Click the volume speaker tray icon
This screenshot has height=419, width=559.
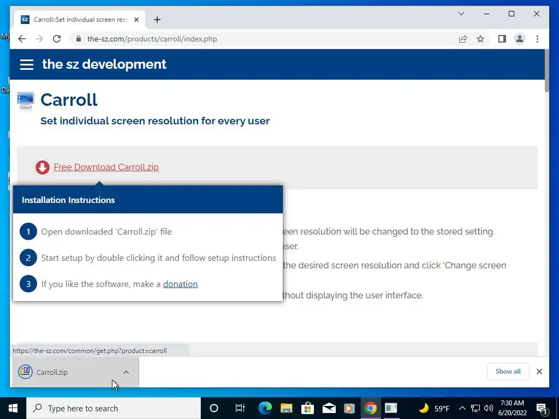tap(489, 408)
